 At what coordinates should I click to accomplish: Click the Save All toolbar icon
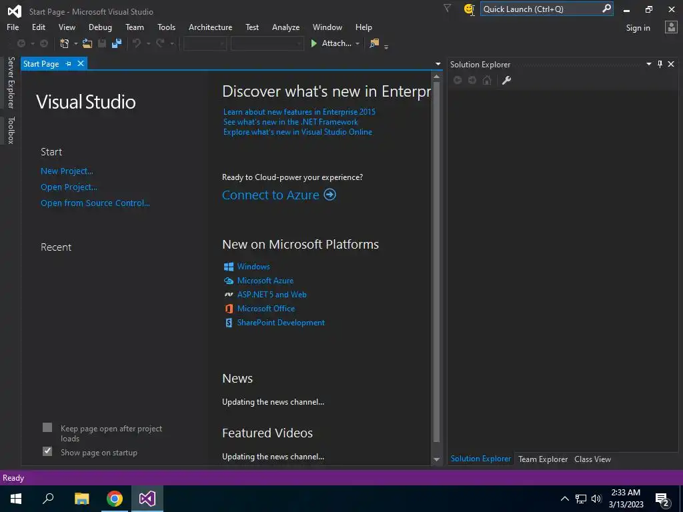[117, 43]
